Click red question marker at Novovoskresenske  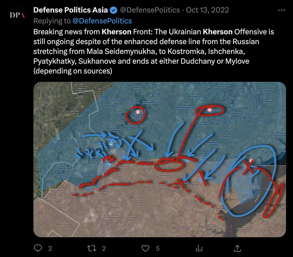pyautogui.click(x=210, y=110)
